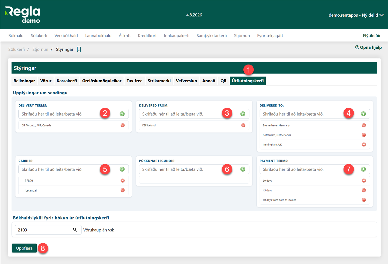Add a new carrier entry

point(122,169)
